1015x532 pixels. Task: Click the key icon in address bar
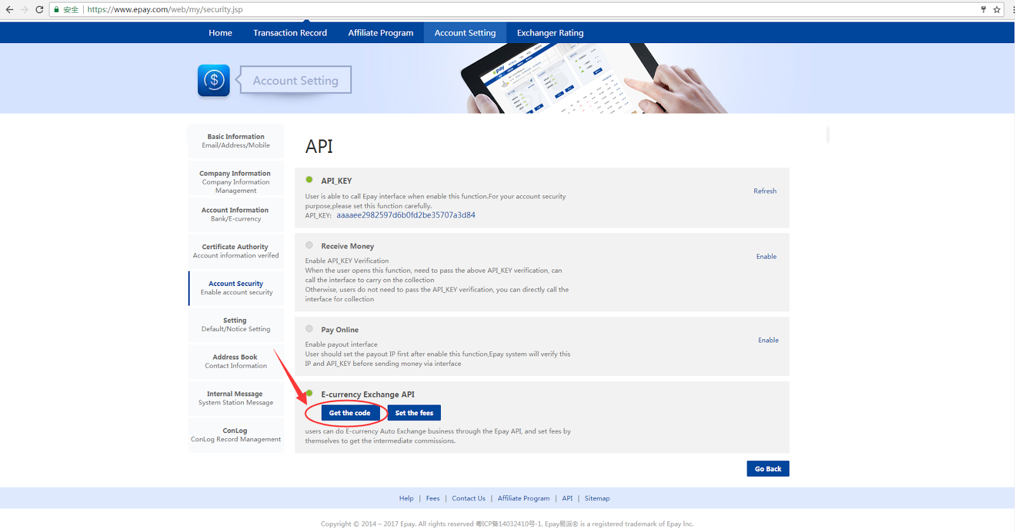click(x=983, y=10)
